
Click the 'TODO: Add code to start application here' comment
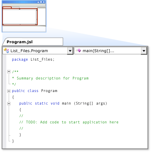tap(72, 122)
